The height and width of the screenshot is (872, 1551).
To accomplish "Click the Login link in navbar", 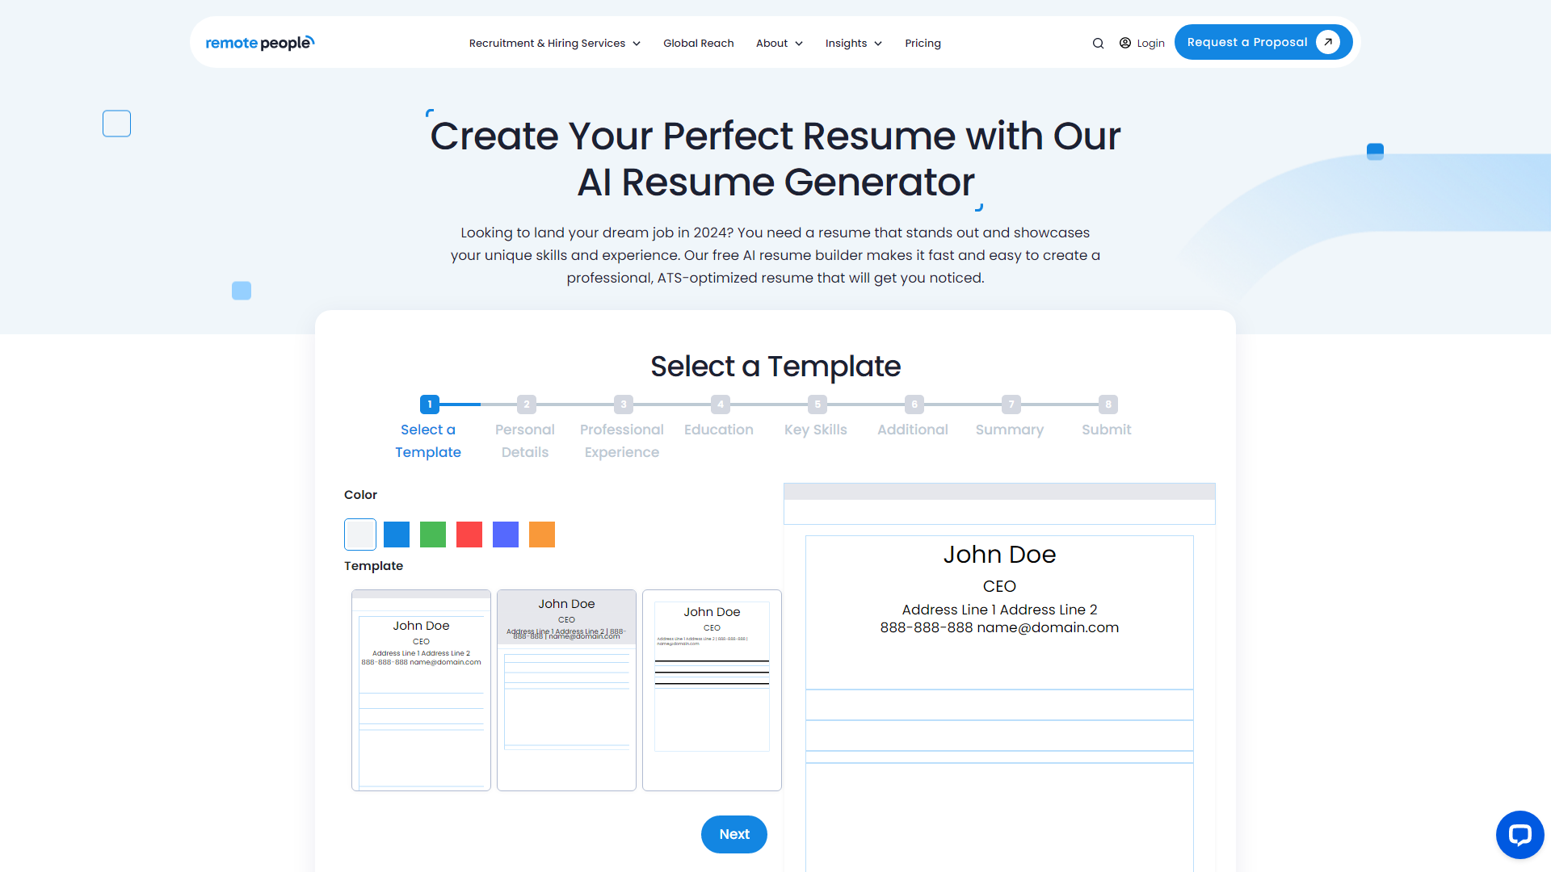I will 1150,43.
